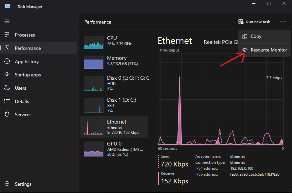Open the Task Manager app title icon
Viewport: 292px width, 193px height.
(7, 7)
